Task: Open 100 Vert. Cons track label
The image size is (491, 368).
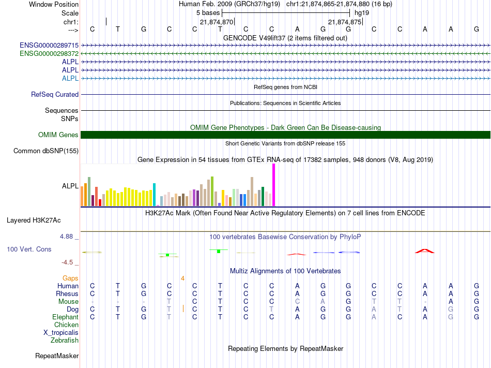Action: coord(29,249)
